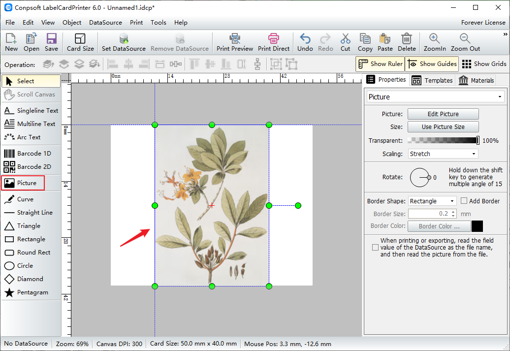The width and height of the screenshot is (510, 351).
Task: Pick the Multiline Text tool
Action: (x=31, y=124)
